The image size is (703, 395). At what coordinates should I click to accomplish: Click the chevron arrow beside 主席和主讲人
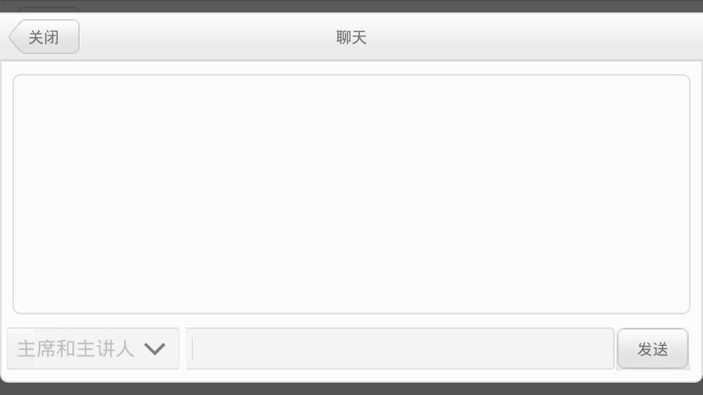click(155, 349)
